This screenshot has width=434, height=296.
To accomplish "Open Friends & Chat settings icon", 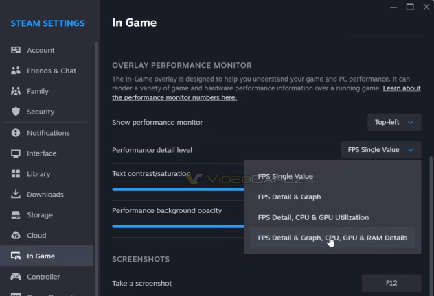I will [x=16, y=71].
